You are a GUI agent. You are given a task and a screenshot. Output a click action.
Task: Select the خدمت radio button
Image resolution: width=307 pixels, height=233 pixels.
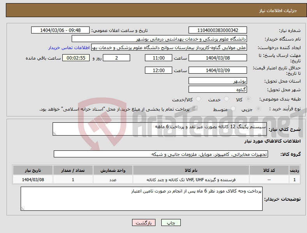click(x=226, y=99)
